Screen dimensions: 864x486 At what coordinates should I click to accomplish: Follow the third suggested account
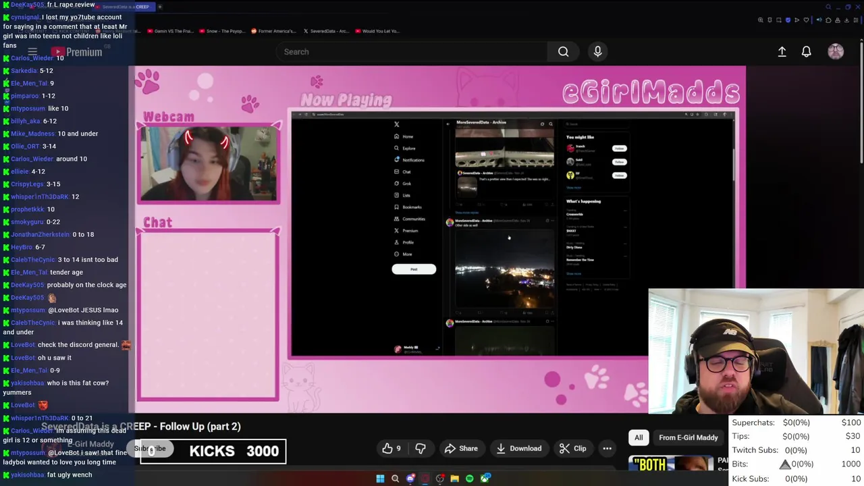click(x=620, y=175)
